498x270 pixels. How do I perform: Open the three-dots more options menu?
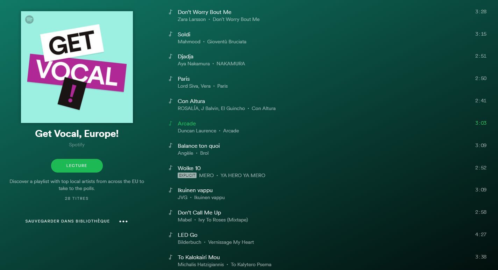pyautogui.click(x=123, y=221)
